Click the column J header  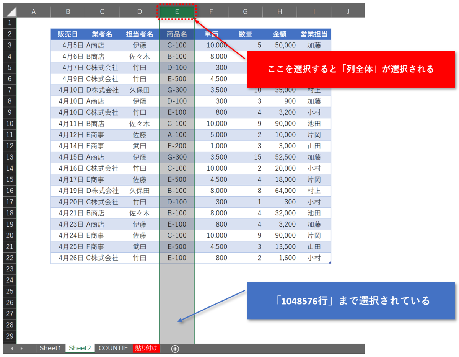[x=348, y=11]
